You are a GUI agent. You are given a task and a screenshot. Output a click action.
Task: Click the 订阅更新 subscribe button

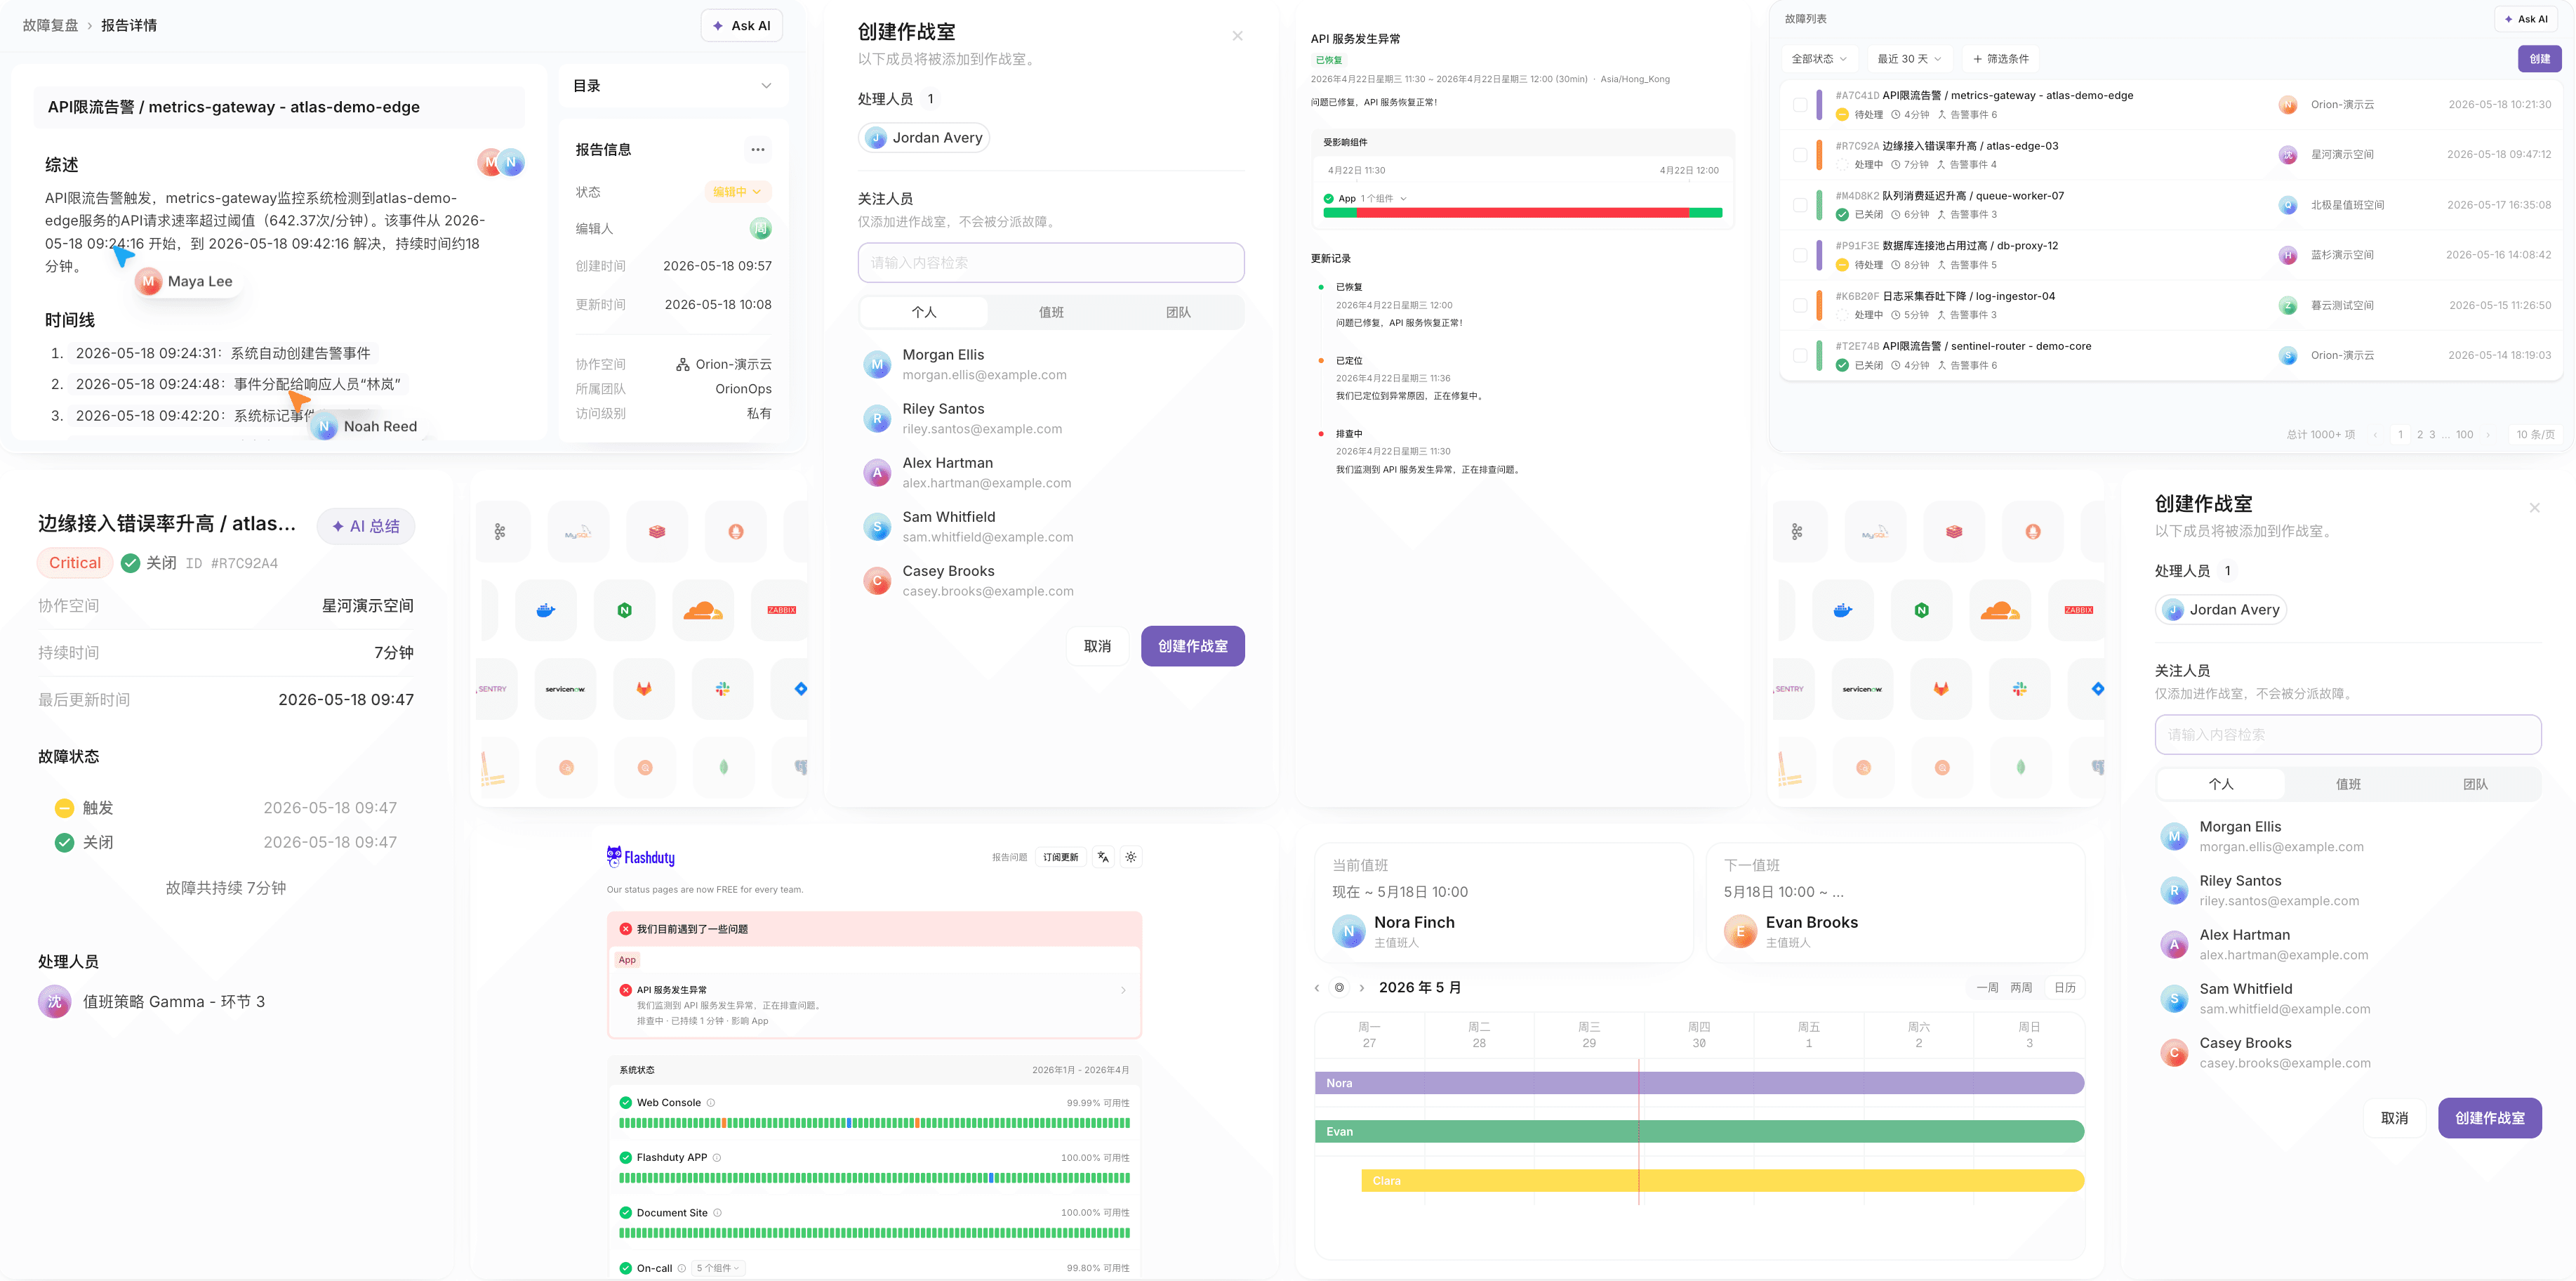tap(1060, 857)
